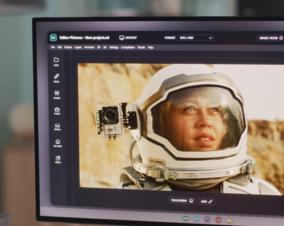Open the Edit menu
This screenshot has width=284, height=226.
click(60, 47)
